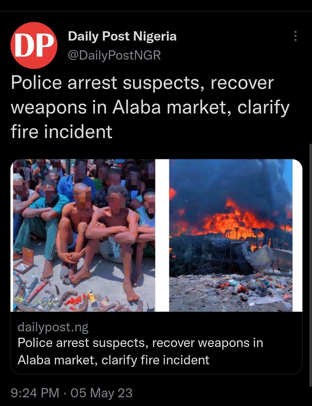Viewport: 312px width, 406px height.
Task: Select the tweet headline text about Alaba market
Action: (x=150, y=107)
